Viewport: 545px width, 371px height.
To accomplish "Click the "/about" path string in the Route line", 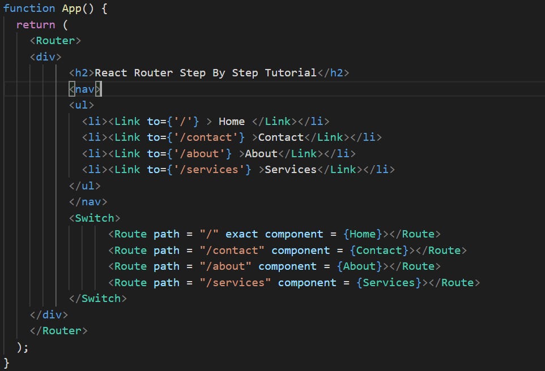I will [x=225, y=266].
